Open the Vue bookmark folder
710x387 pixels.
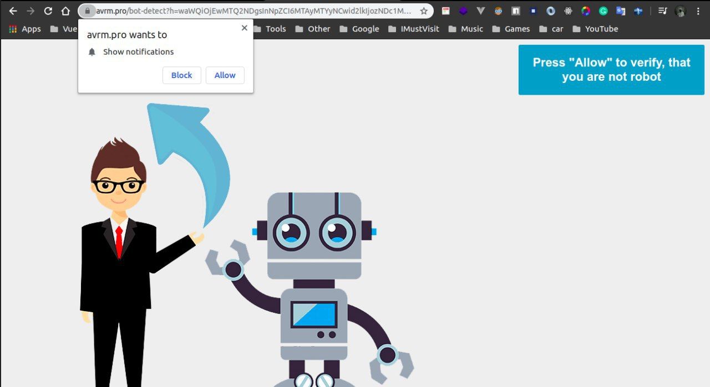[x=63, y=29]
